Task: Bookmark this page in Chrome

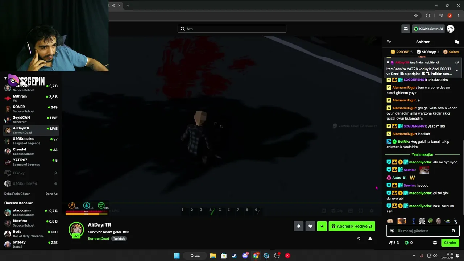Action: pos(416,16)
